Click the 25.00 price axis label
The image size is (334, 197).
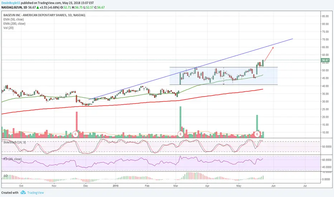pyautogui.click(x=325, y=109)
